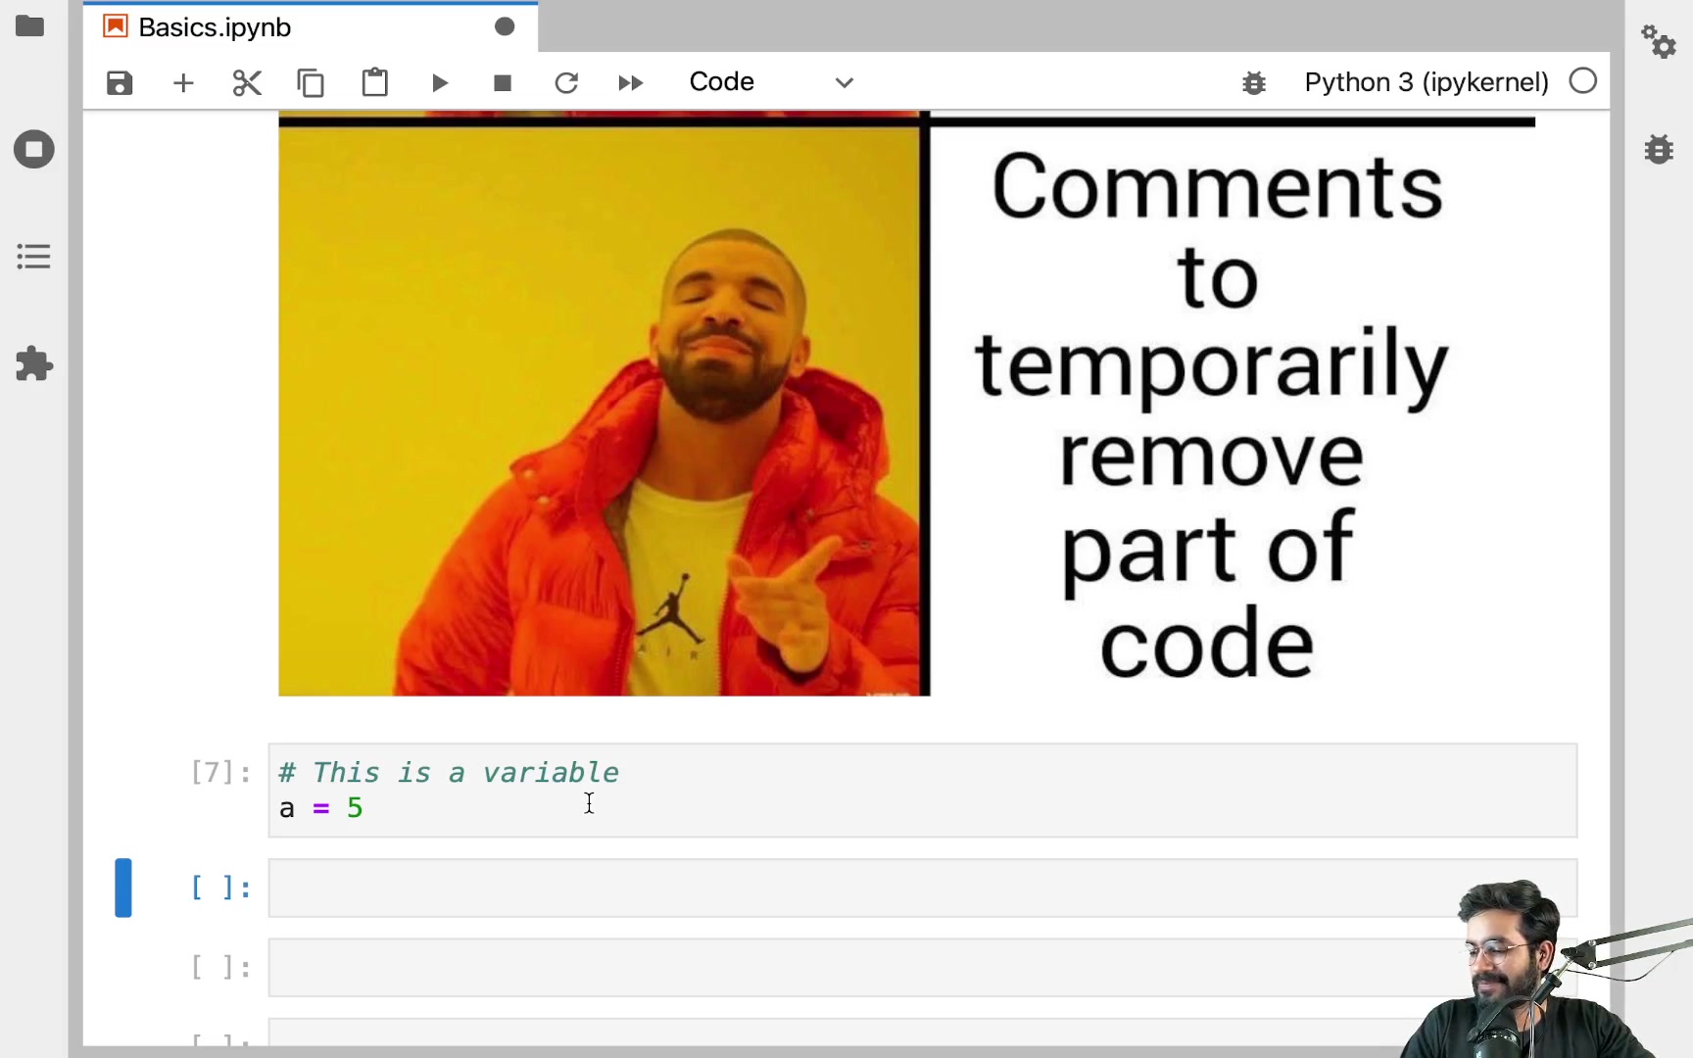Open the extension manager puzzle icon

coord(34,364)
